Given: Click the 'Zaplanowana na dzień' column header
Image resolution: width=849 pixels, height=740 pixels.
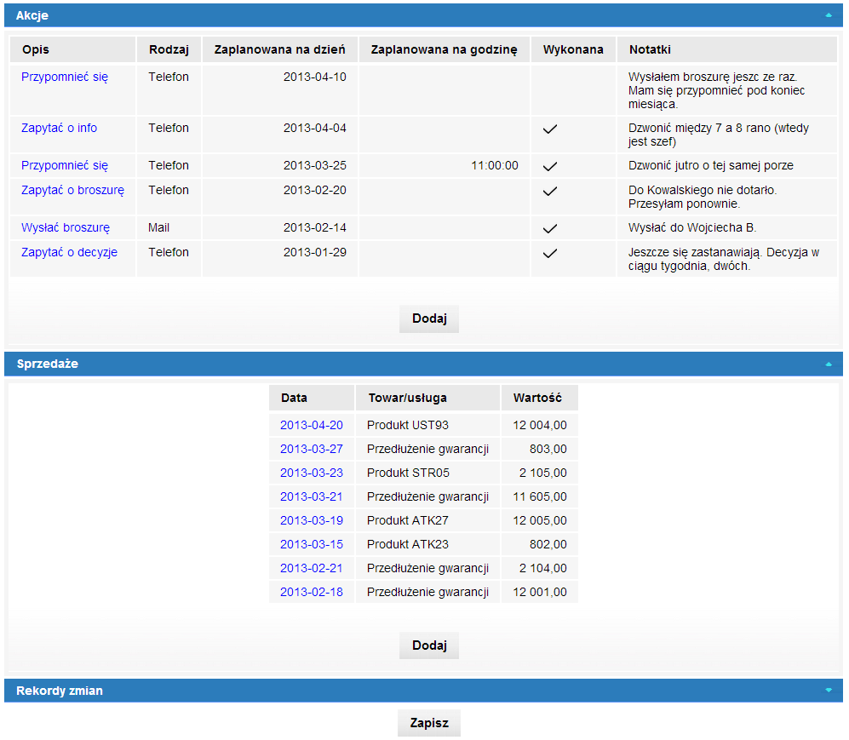Looking at the screenshot, I should [x=279, y=49].
